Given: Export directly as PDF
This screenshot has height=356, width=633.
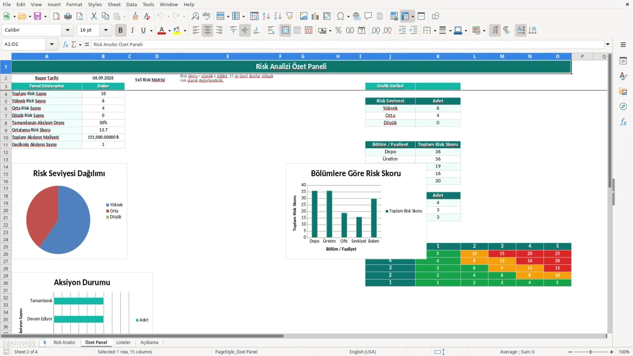Looking at the screenshot, I should coord(56,16).
